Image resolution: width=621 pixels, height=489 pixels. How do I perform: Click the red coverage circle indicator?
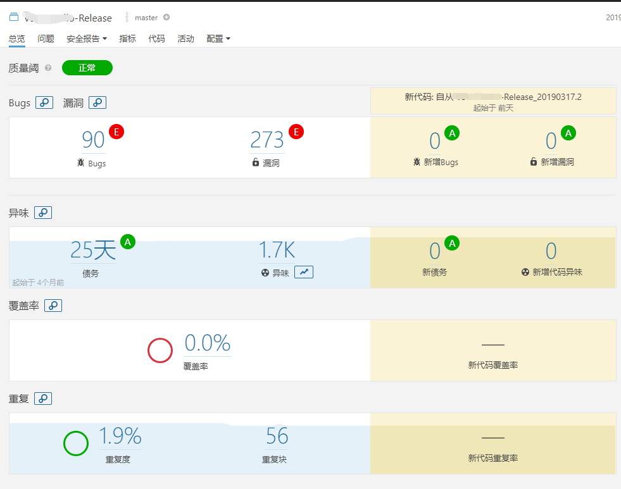click(160, 350)
